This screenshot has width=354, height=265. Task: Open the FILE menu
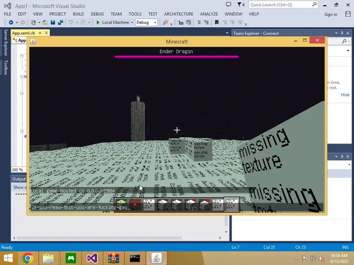coord(8,14)
